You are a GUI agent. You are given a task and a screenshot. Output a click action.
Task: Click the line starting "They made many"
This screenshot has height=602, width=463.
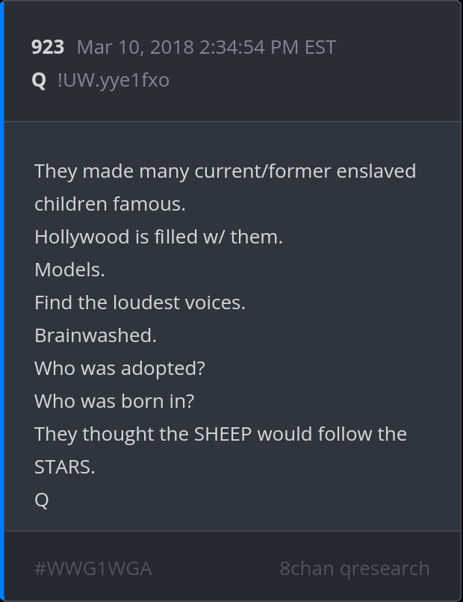click(225, 171)
